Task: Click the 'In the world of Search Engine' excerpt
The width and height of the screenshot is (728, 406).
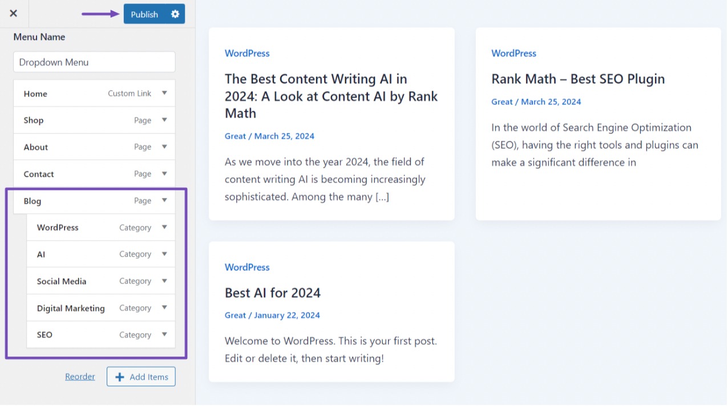Action: tap(594, 145)
